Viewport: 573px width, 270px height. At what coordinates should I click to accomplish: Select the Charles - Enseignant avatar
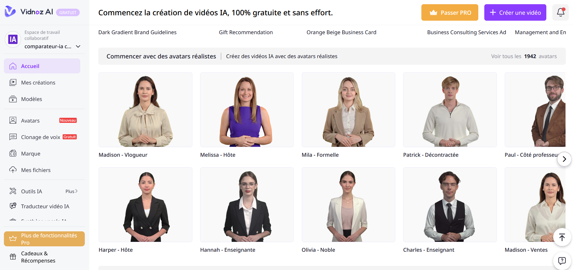[x=450, y=205]
